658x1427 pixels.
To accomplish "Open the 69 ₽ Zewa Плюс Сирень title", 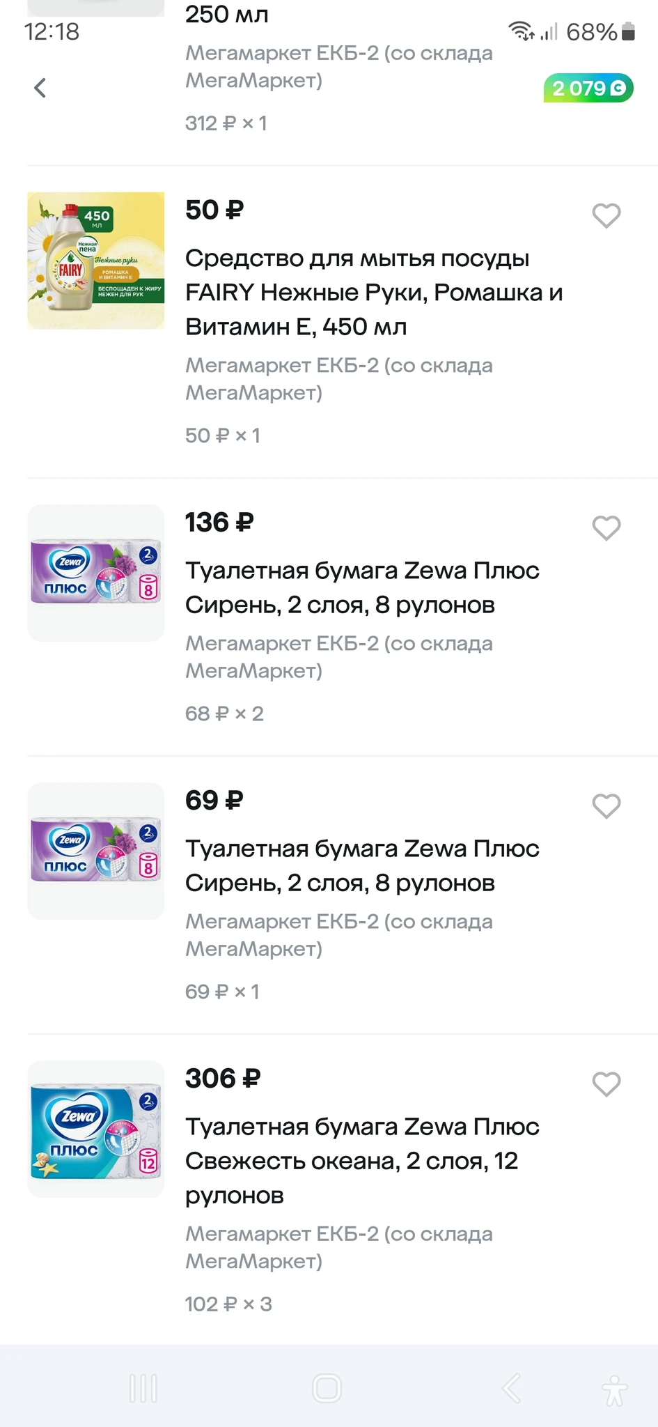I will coord(362,865).
